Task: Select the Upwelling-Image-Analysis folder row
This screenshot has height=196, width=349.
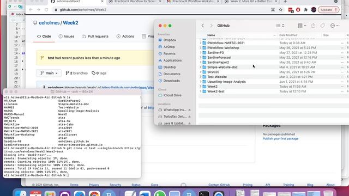Action: coord(274,82)
